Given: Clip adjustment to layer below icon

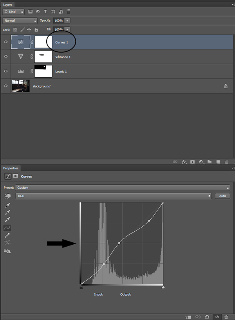Looking at the screenshot, I should point(188,317).
